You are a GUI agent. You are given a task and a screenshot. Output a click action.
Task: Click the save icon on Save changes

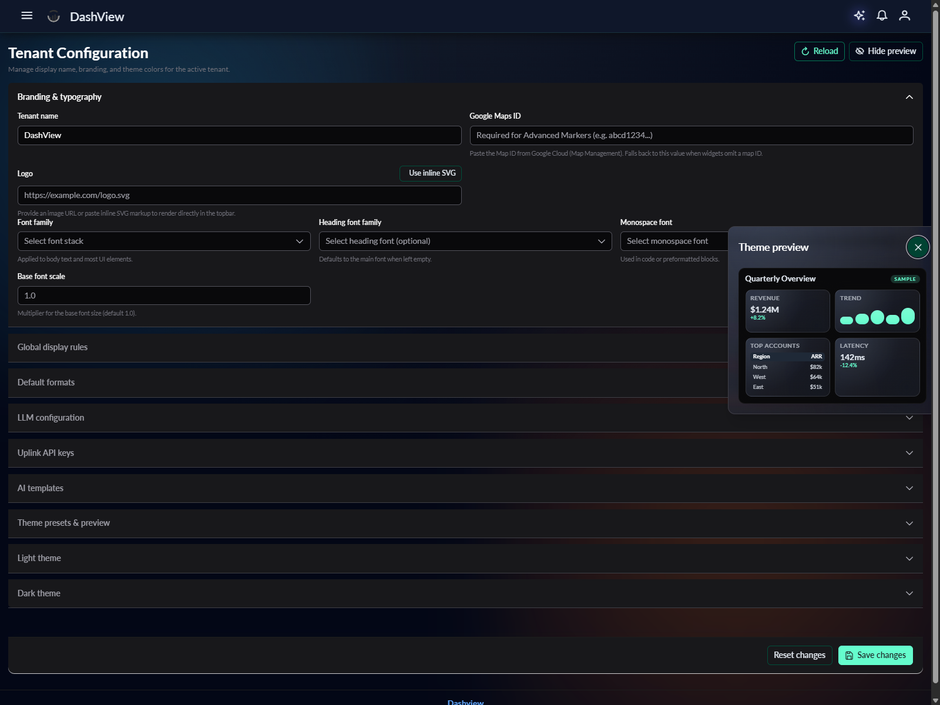point(848,655)
